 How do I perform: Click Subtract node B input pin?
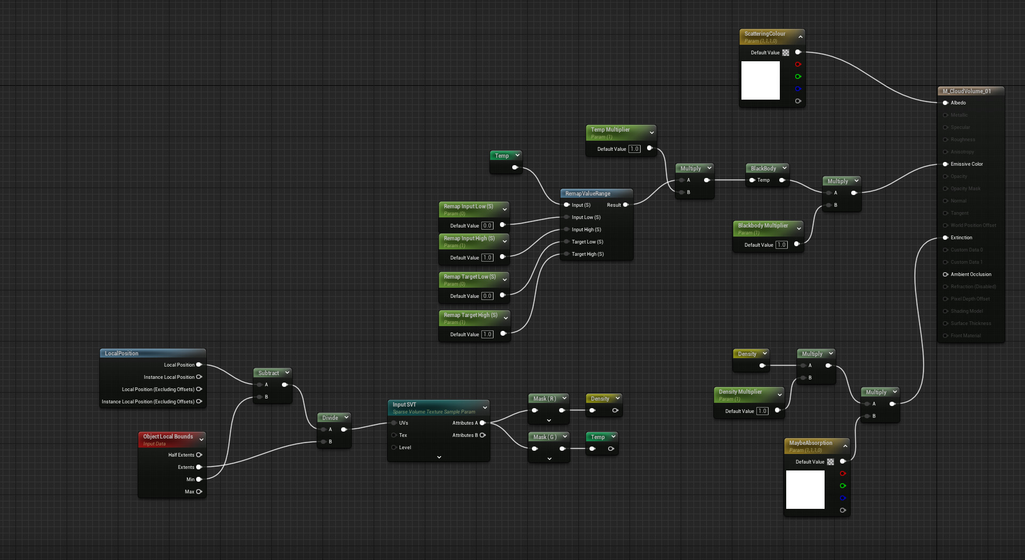pos(260,397)
